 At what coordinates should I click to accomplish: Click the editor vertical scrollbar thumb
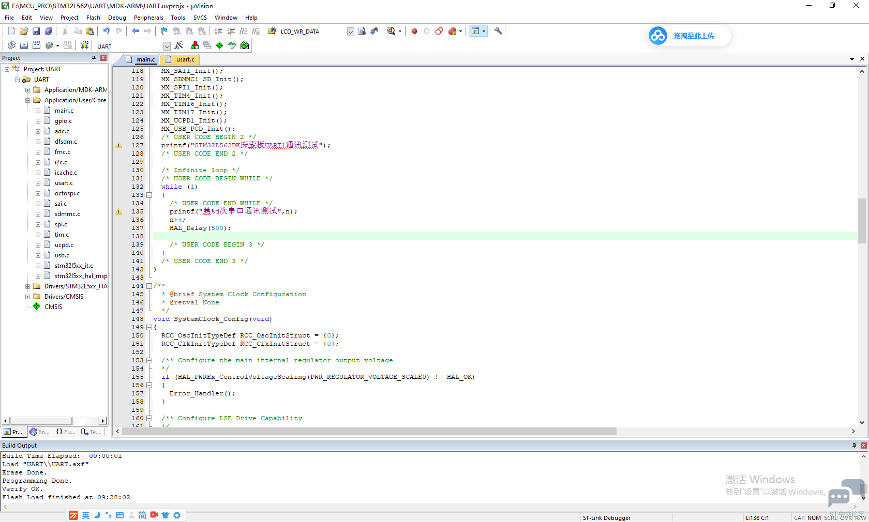(862, 221)
